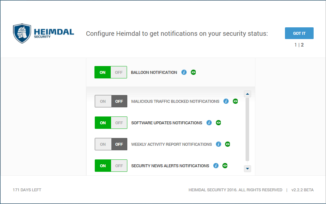The height and width of the screenshot is (204, 326).
Task: Click the scroll up arrow in notification list
Action: (x=248, y=94)
